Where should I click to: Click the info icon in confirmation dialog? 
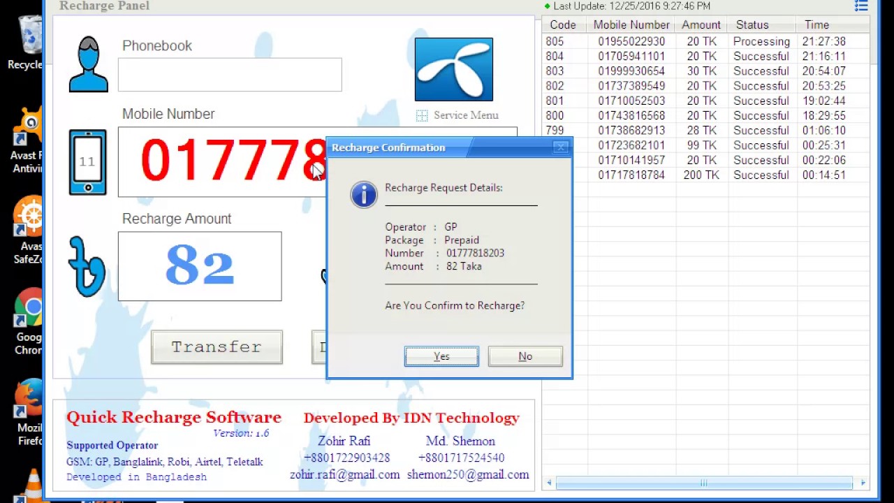pyautogui.click(x=364, y=195)
